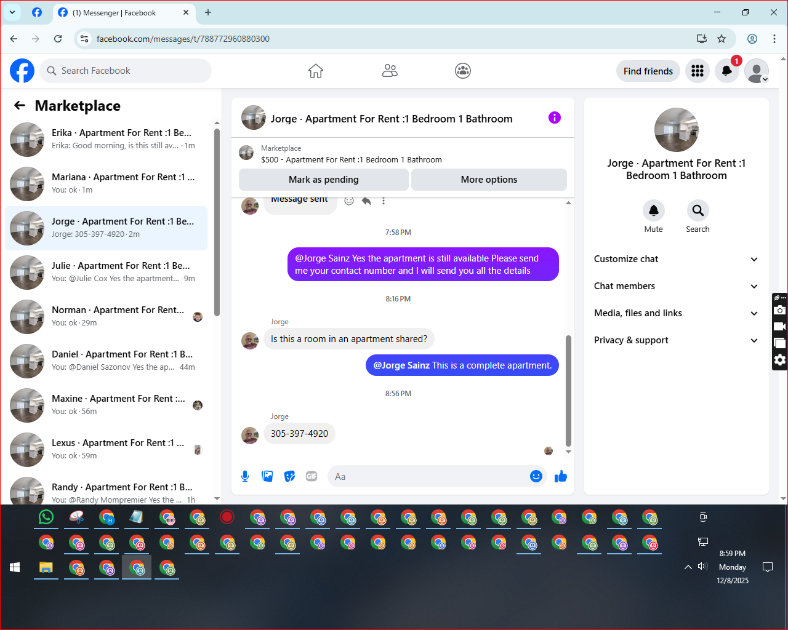
Task: Reload the page with the browser refresh icon
Action: point(58,39)
